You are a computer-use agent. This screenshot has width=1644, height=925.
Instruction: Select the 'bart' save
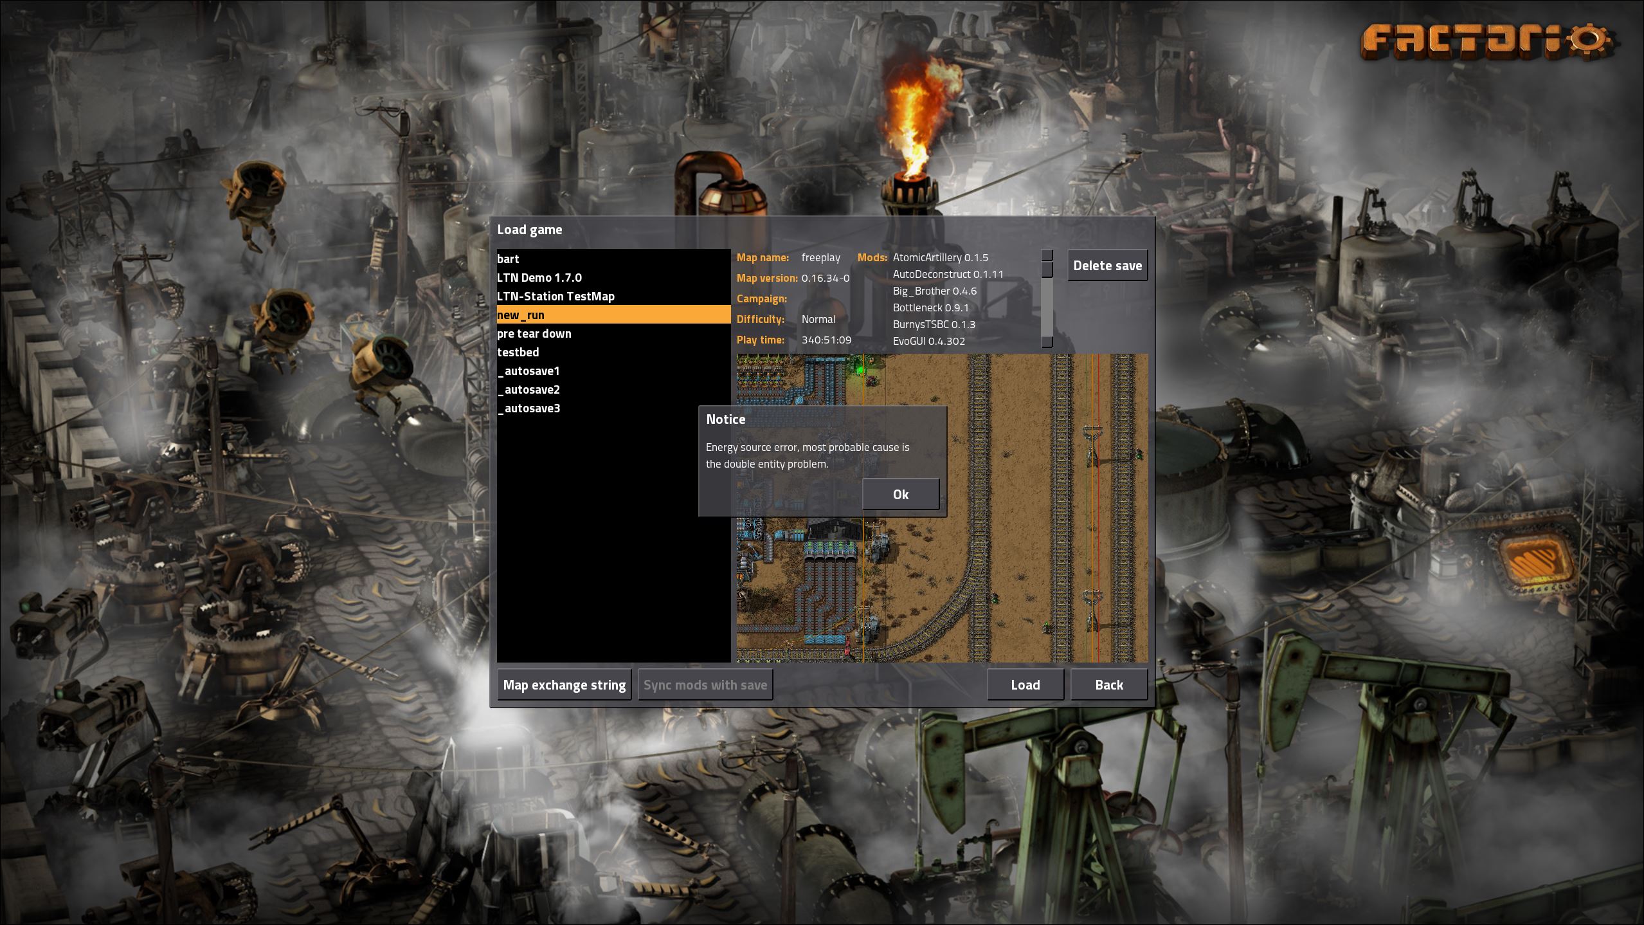tap(613, 259)
